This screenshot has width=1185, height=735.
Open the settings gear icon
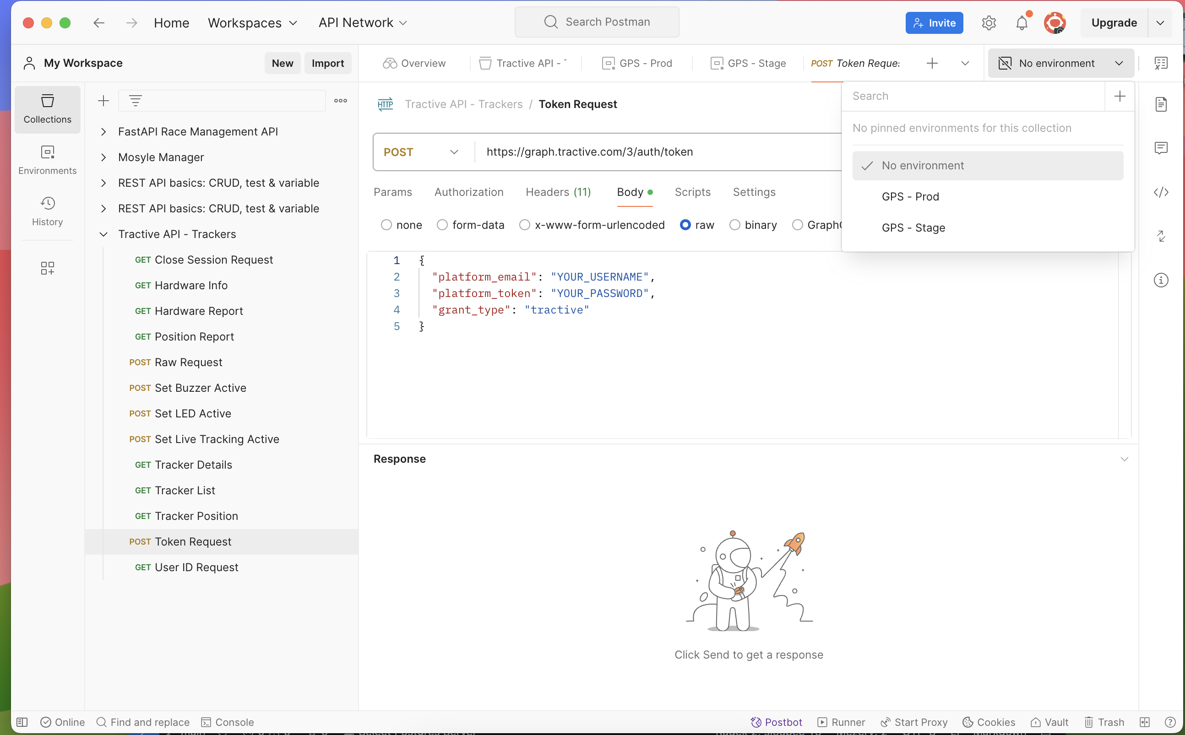point(988,23)
